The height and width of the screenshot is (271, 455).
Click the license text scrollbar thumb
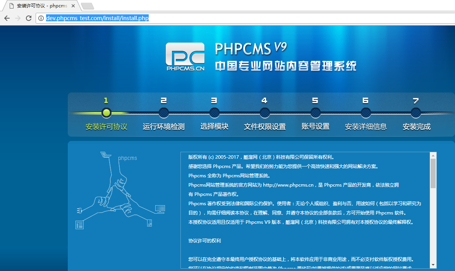point(433,173)
